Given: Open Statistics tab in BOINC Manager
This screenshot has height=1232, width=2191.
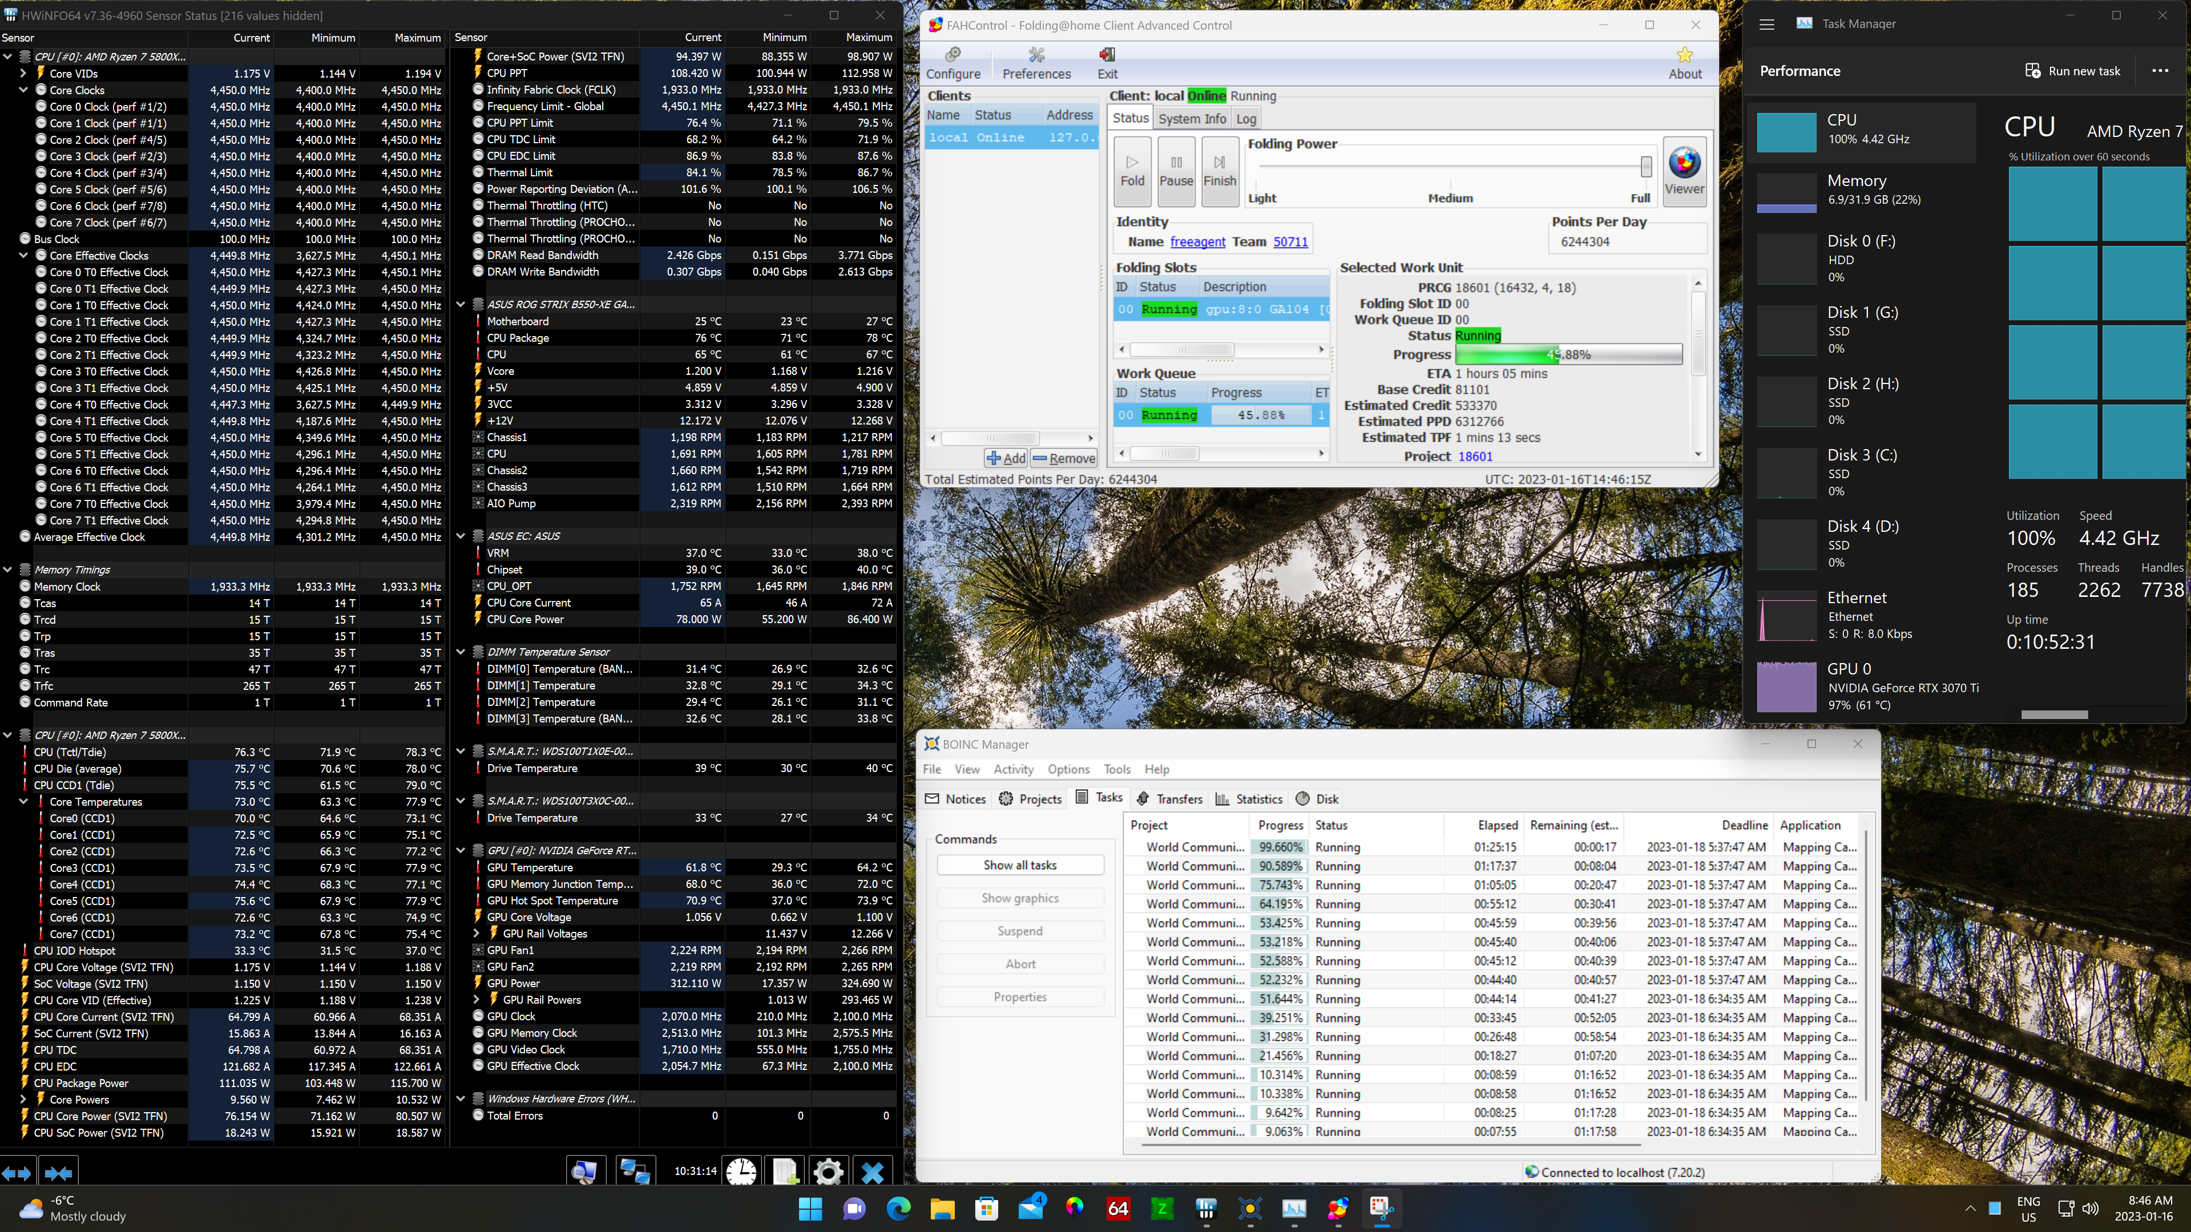Looking at the screenshot, I should [x=1249, y=798].
